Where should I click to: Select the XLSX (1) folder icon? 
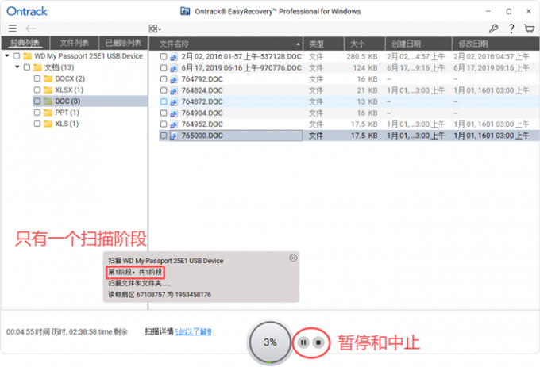(x=48, y=90)
